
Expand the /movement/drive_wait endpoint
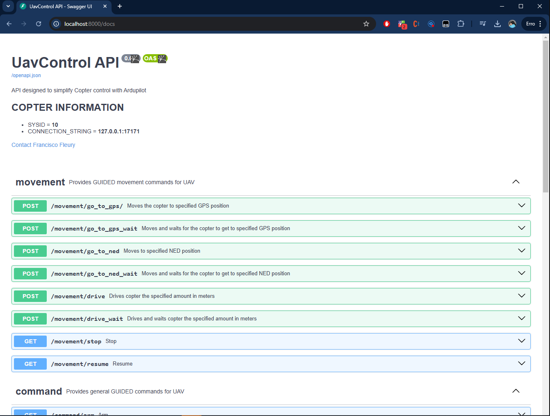pyautogui.click(x=522, y=318)
